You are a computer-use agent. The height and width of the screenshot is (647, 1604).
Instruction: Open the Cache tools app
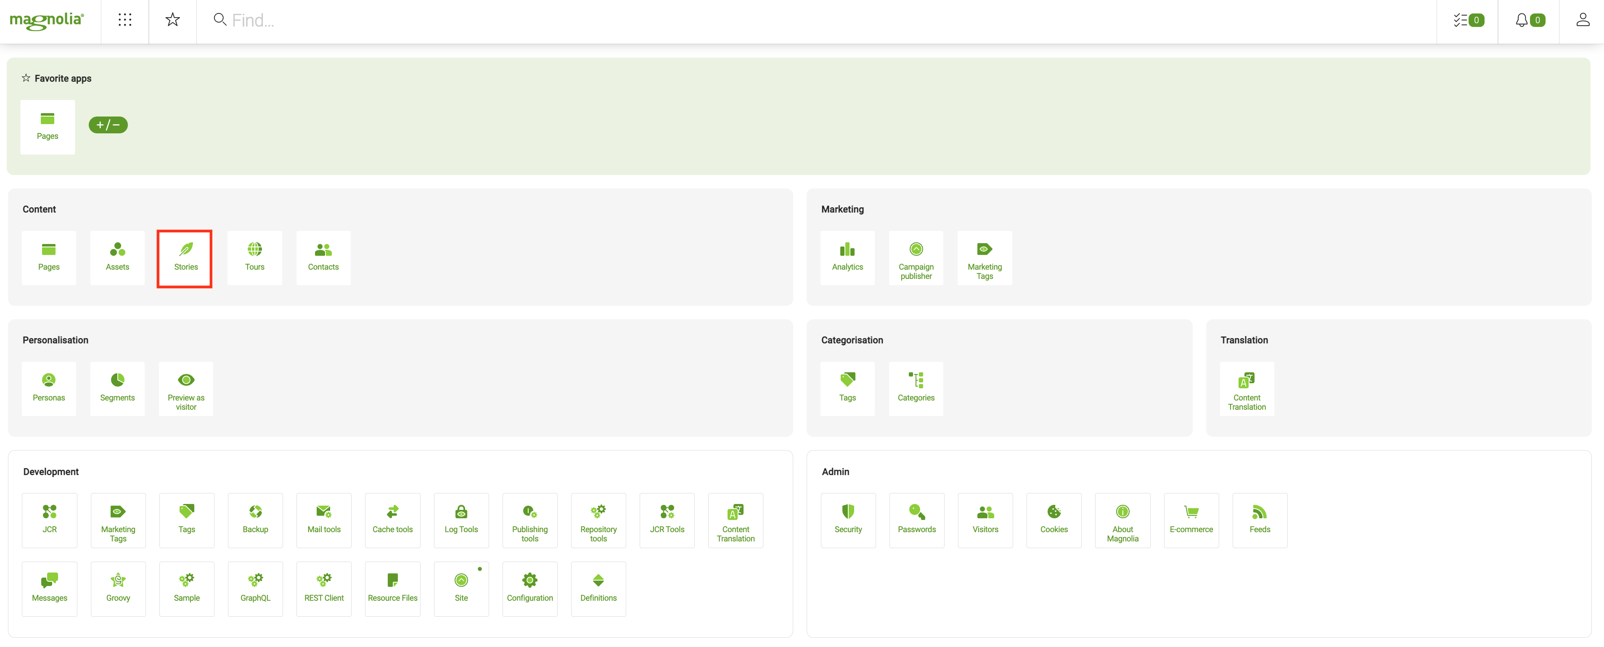coord(392,521)
